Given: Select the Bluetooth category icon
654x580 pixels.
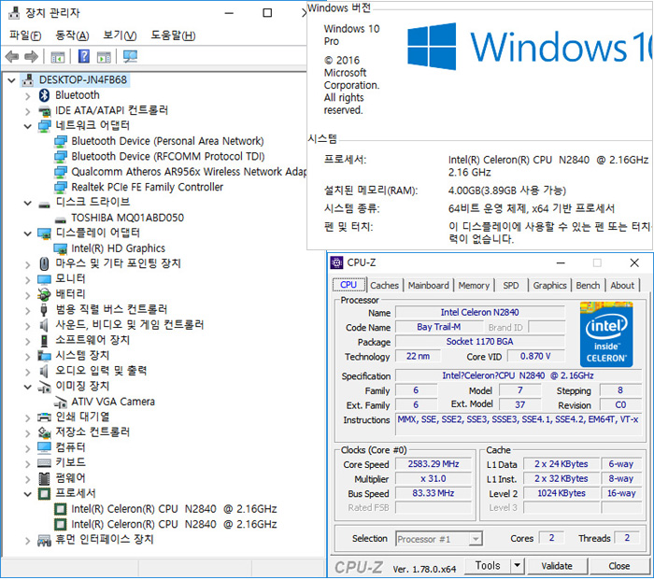Looking at the screenshot, I should pyautogui.click(x=44, y=95).
